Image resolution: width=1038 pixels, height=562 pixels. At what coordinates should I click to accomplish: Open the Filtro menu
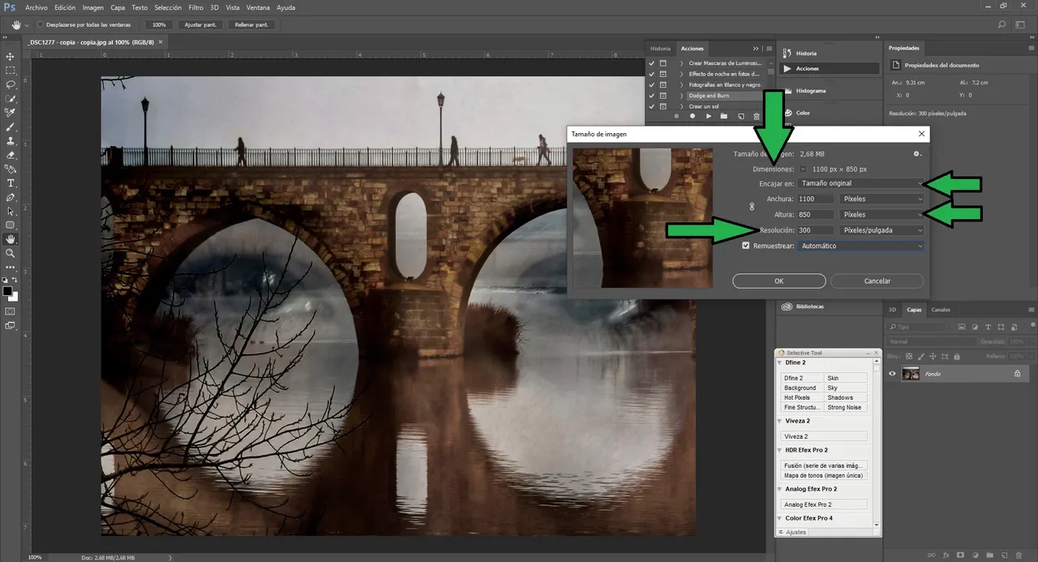click(x=195, y=7)
